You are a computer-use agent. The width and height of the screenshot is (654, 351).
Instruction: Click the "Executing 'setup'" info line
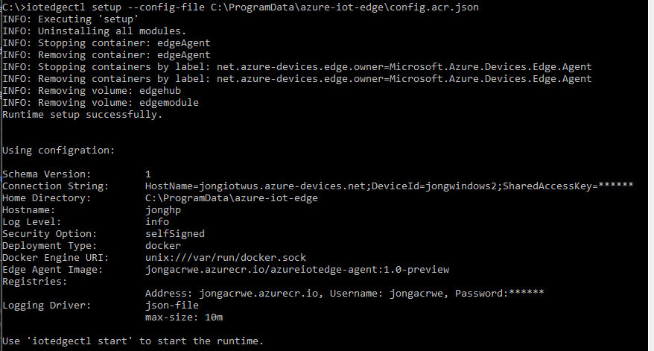pyautogui.click(x=69, y=19)
